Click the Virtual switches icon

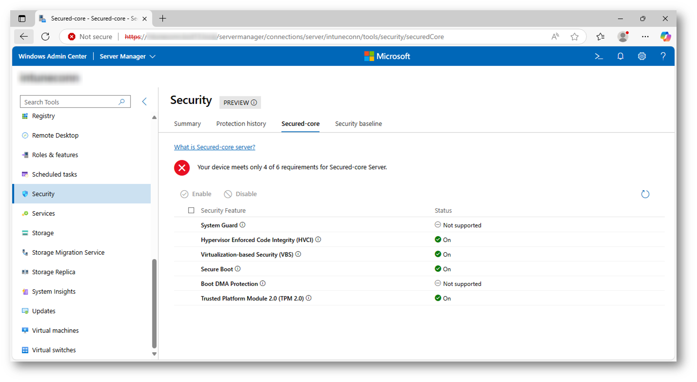pyautogui.click(x=25, y=350)
